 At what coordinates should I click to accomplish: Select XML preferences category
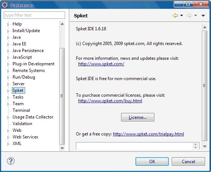tap(17, 144)
